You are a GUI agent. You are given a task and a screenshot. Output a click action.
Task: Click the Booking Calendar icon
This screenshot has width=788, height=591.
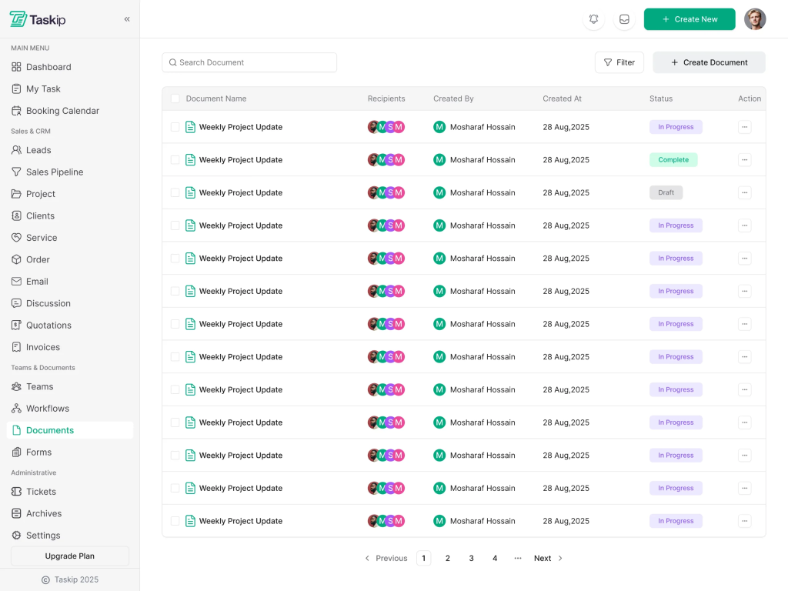(x=16, y=111)
